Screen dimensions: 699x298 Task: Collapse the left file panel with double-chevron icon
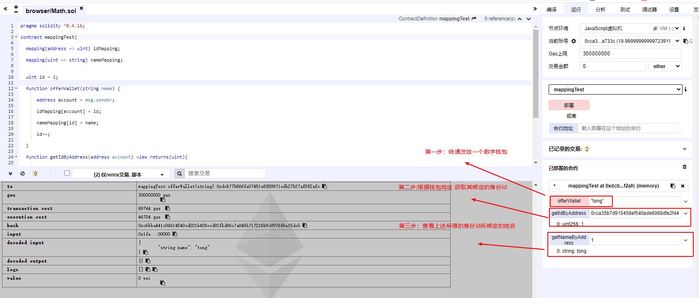click(5, 9)
